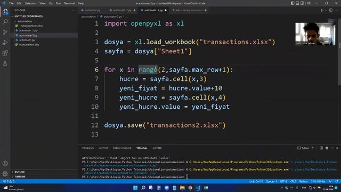Click the taskbar search icon
Image resolution: width=341 pixels, height=192 pixels.
coord(143,188)
